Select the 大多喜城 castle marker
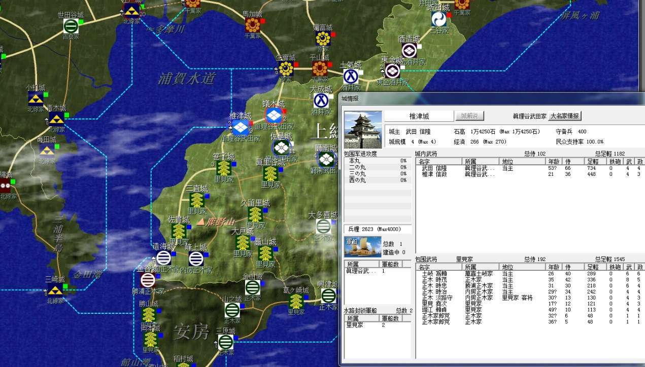645x367 pixels. click(x=323, y=226)
